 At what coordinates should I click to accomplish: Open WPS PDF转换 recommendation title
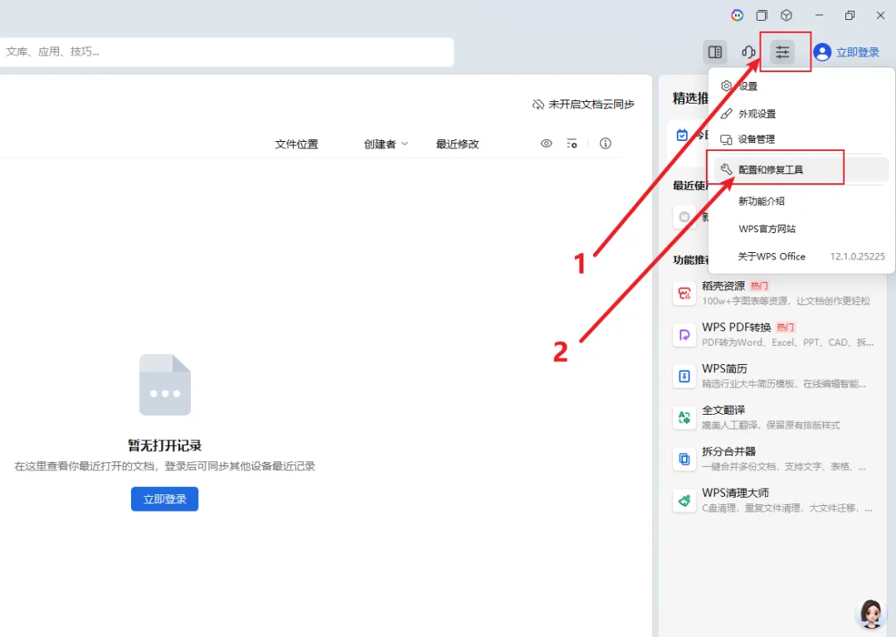736,328
